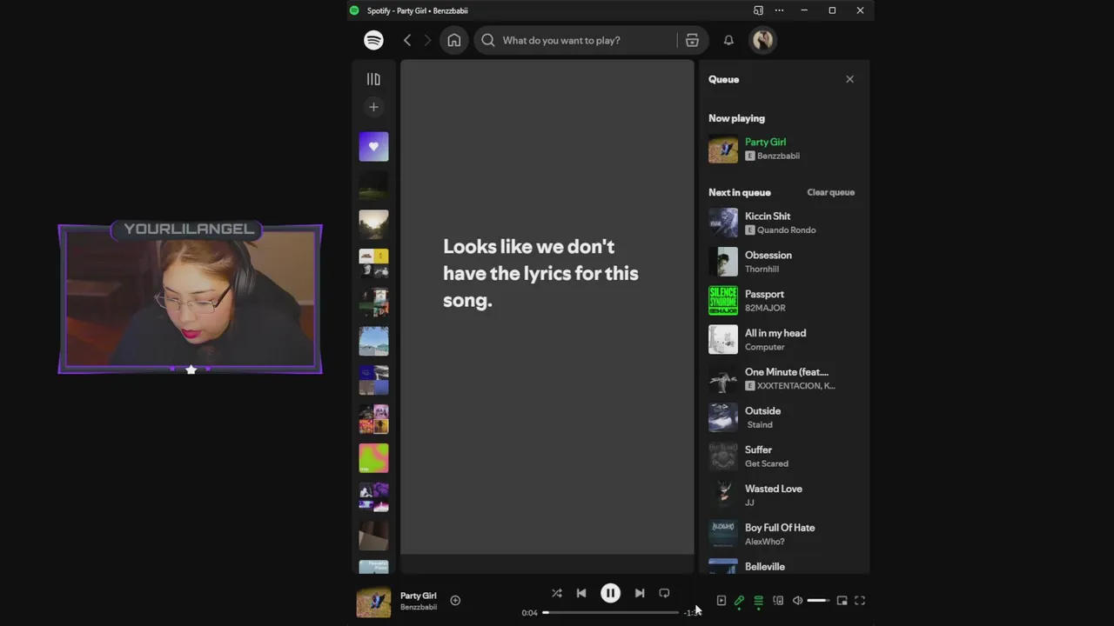Toggle the -1:3x remaining time display
Image resolution: width=1114 pixels, height=626 pixels.
click(x=692, y=612)
